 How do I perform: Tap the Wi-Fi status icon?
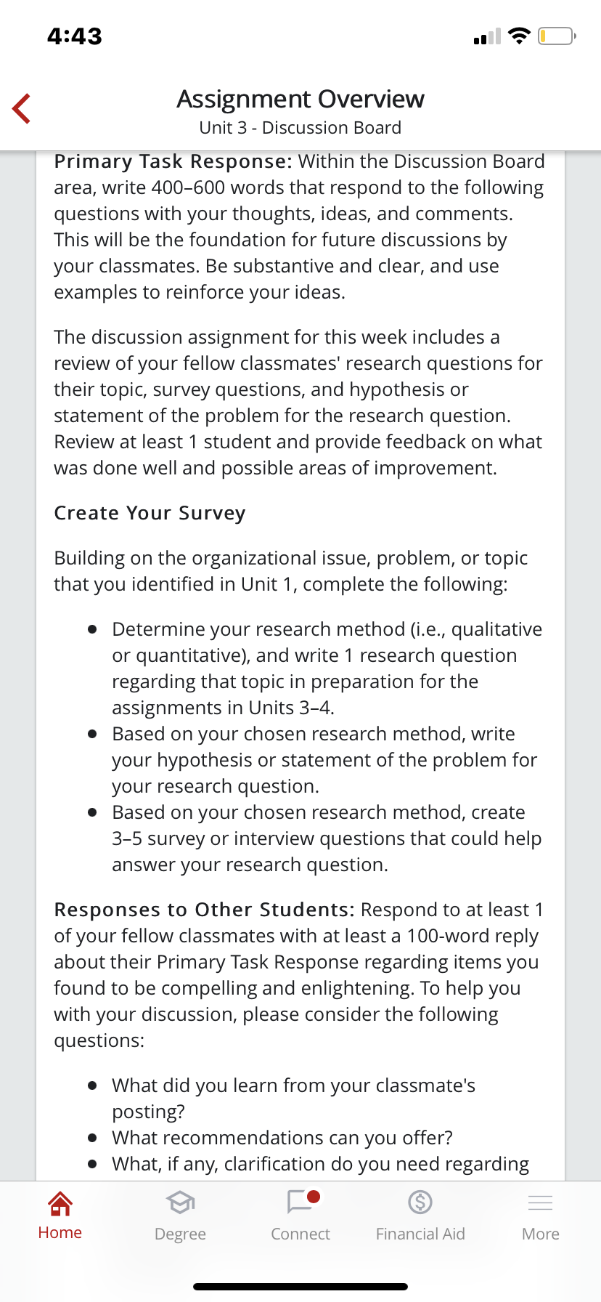(x=519, y=36)
